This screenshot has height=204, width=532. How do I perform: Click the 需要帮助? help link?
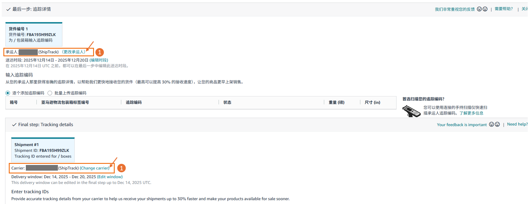(x=504, y=9)
